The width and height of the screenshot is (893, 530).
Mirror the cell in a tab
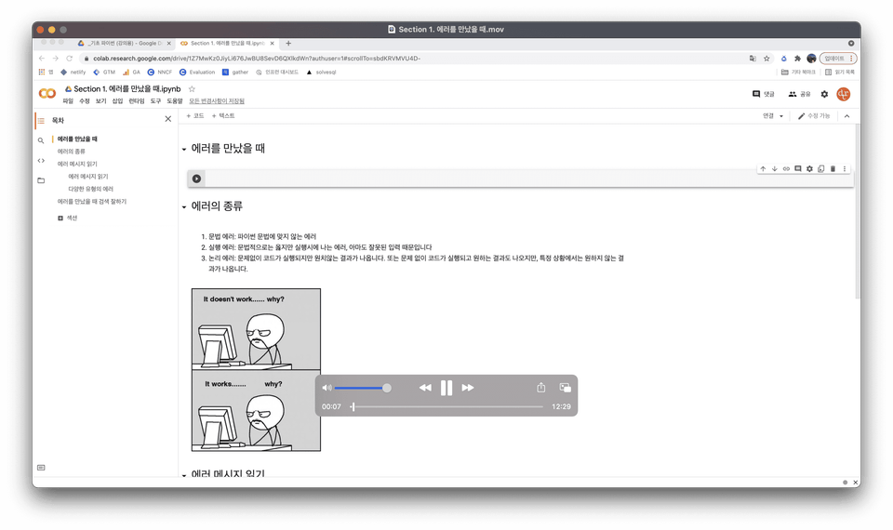coord(820,168)
